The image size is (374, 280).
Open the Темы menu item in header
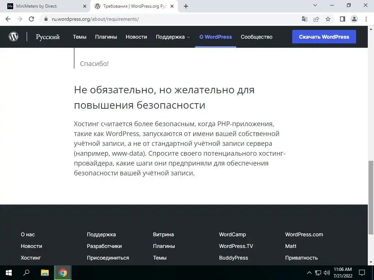(x=80, y=37)
